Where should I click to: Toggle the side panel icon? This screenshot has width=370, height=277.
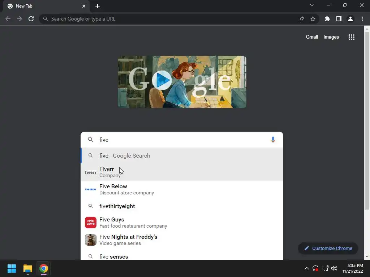click(x=339, y=19)
